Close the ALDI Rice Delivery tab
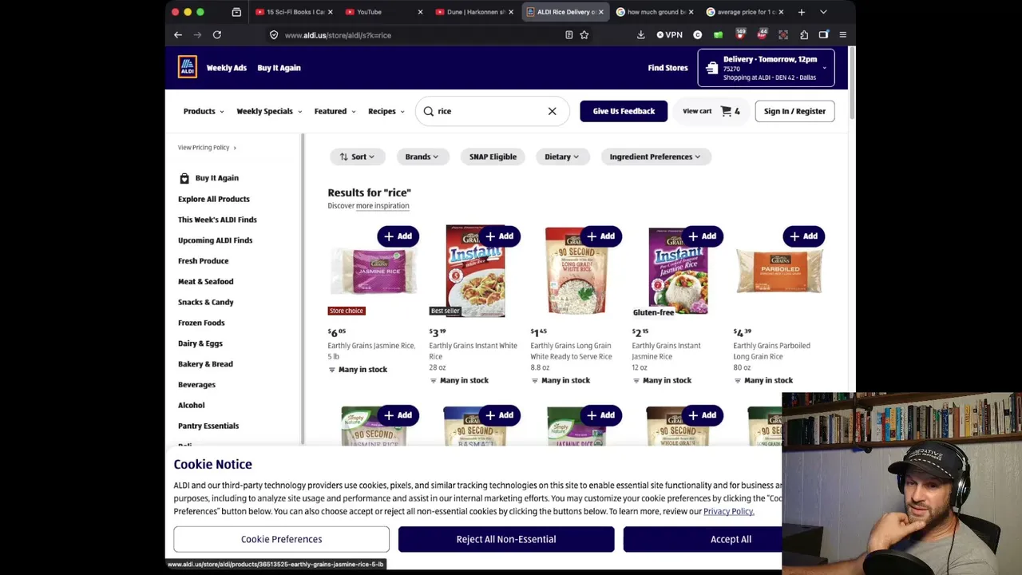 tap(600, 12)
